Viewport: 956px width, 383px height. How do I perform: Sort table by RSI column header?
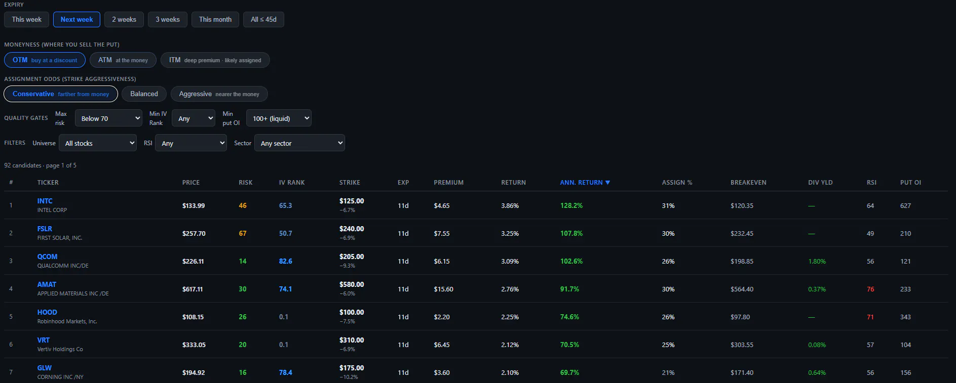tap(871, 183)
